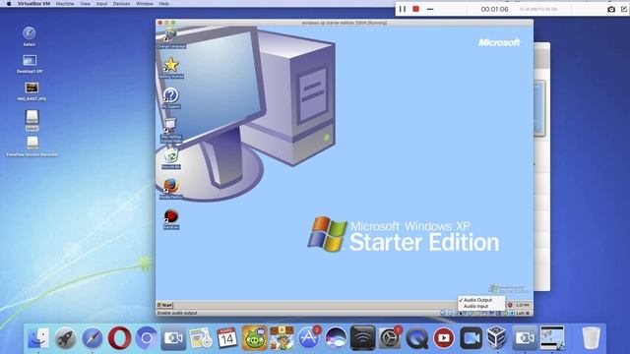Open the Machine menu

(65, 4)
